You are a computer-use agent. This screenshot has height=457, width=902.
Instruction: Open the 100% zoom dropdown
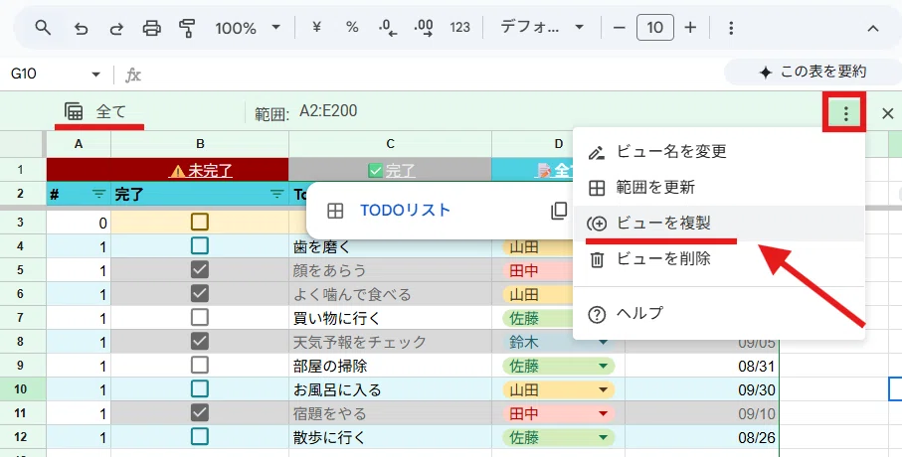tap(248, 28)
